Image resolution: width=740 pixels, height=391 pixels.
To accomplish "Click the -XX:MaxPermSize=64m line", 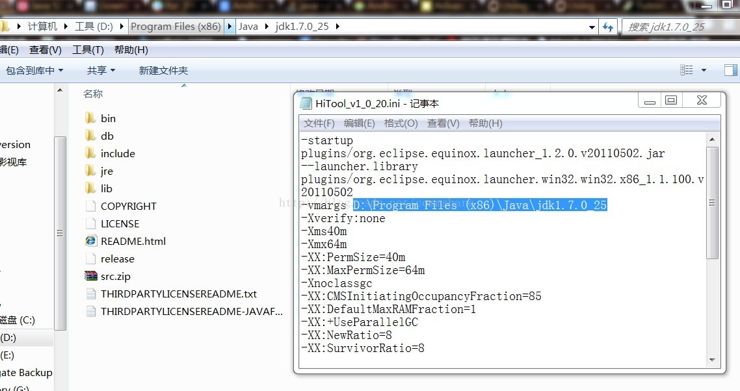I will click(363, 270).
